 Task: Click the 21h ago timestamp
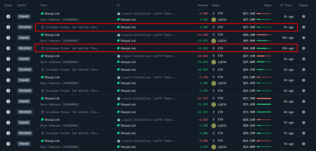point(288,38)
